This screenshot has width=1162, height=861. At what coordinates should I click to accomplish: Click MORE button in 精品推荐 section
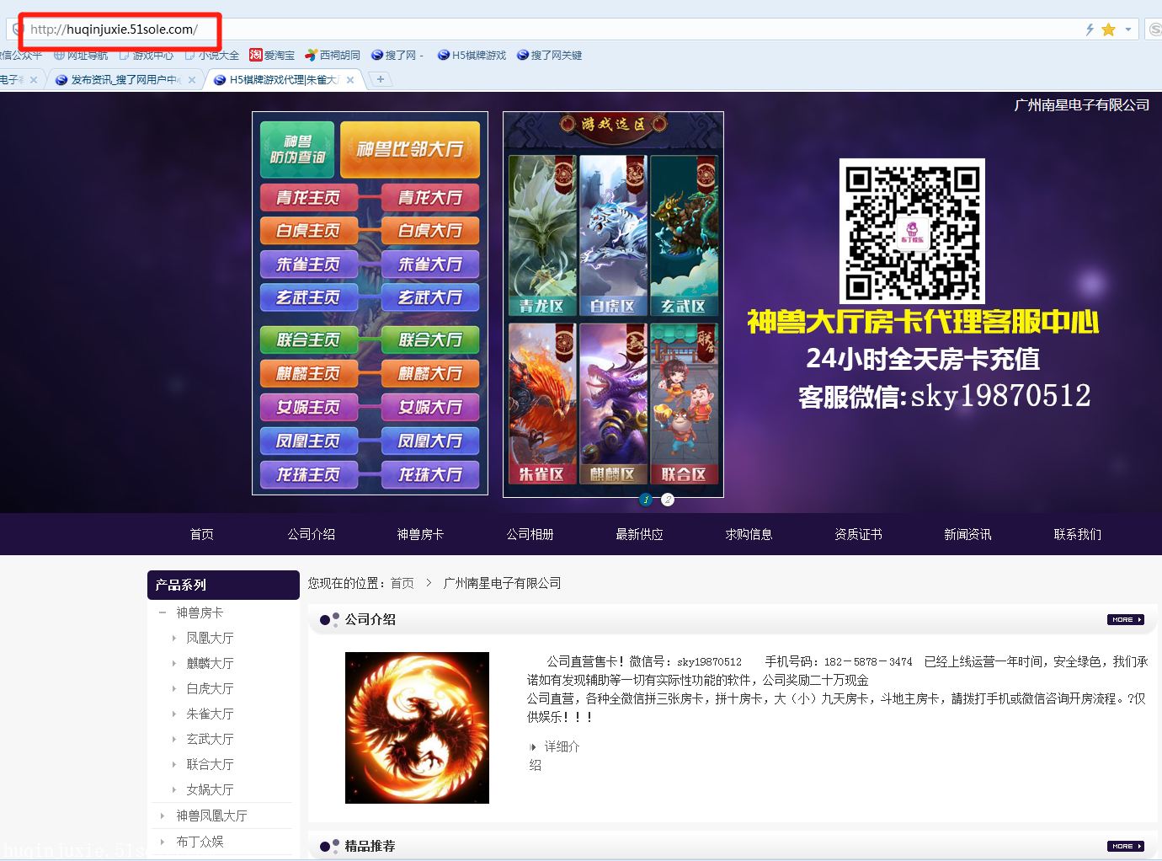pyautogui.click(x=1125, y=846)
